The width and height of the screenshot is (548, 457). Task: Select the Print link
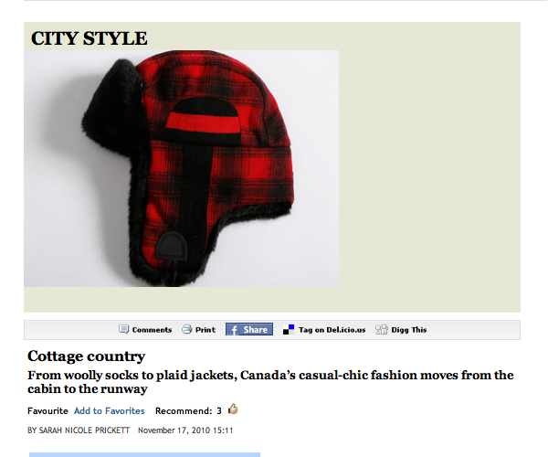tap(205, 330)
